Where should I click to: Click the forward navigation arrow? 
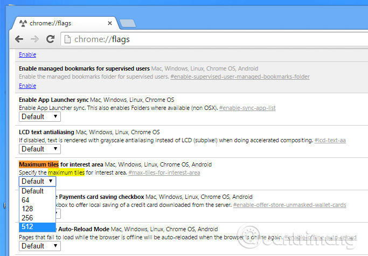(x=34, y=39)
